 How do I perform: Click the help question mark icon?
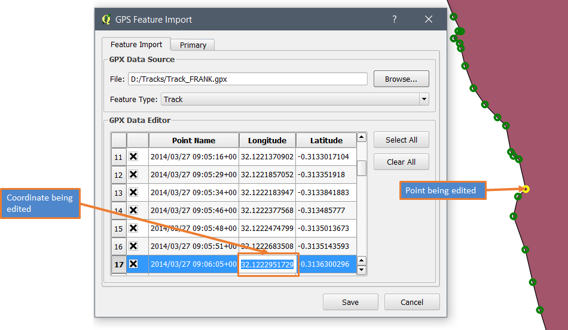(394, 19)
